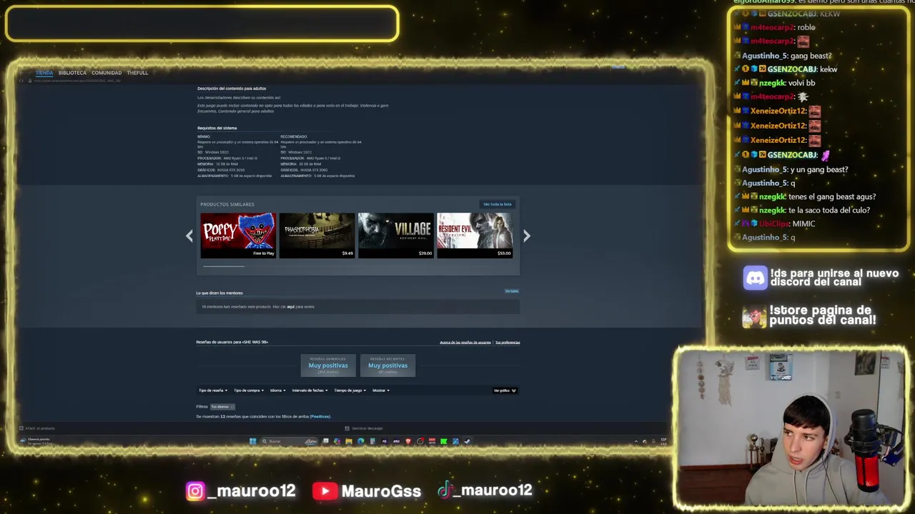Click the '!store pagina de puntos' overlay icon
The image size is (915, 514).
pyautogui.click(x=754, y=317)
